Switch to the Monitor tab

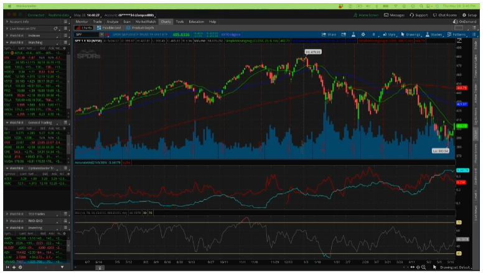pos(82,22)
